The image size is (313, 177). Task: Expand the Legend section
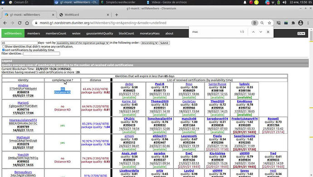coord(155,61)
